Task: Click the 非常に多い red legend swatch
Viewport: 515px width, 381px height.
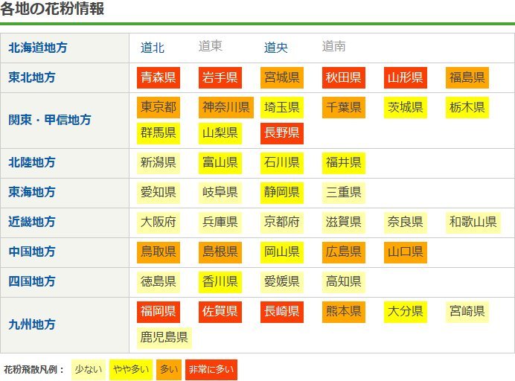Action: (211, 369)
